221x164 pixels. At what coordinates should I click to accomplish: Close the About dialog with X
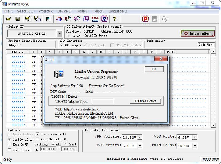click(x=161, y=58)
